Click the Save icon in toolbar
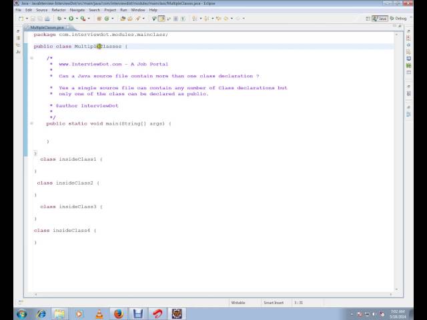The width and height of the screenshot is (427, 320). point(33,19)
